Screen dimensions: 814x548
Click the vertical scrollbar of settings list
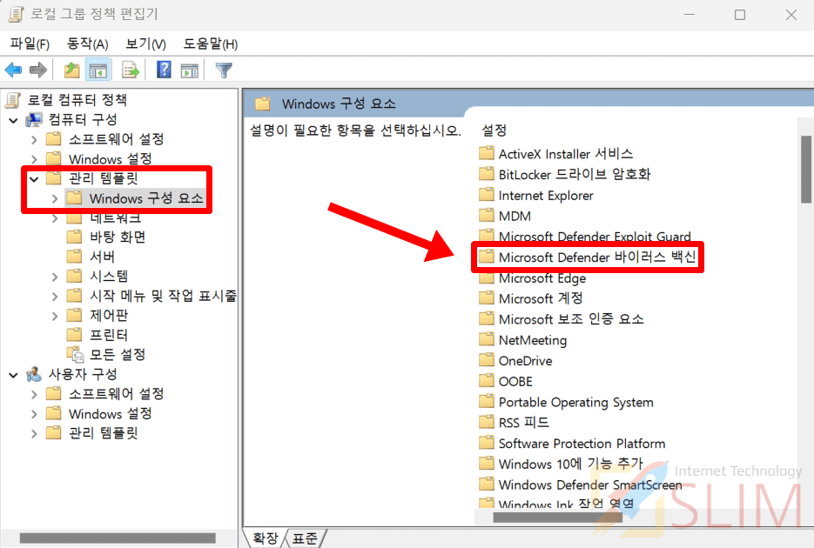pyautogui.click(x=805, y=169)
